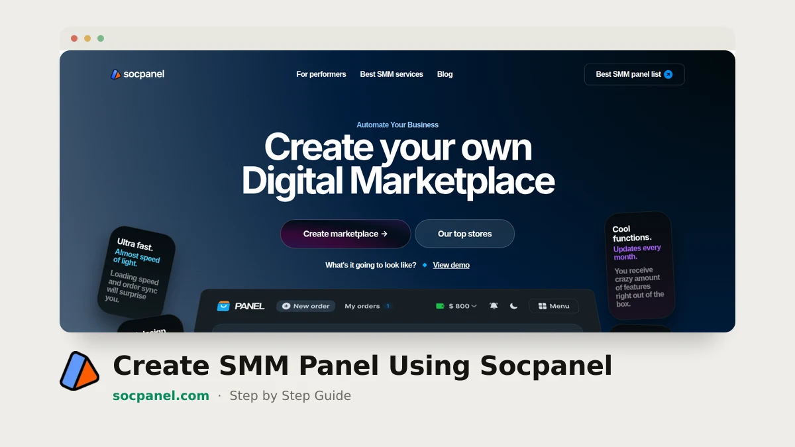
Task: Follow the View demo link
Action: tap(451, 265)
